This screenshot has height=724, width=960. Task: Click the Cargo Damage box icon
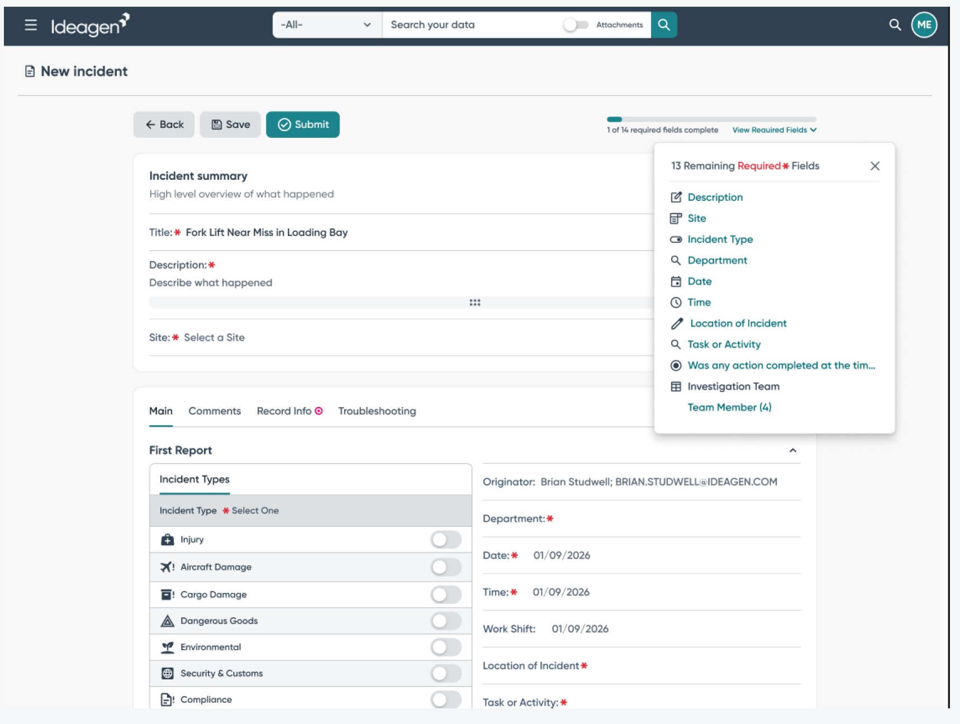167,594
